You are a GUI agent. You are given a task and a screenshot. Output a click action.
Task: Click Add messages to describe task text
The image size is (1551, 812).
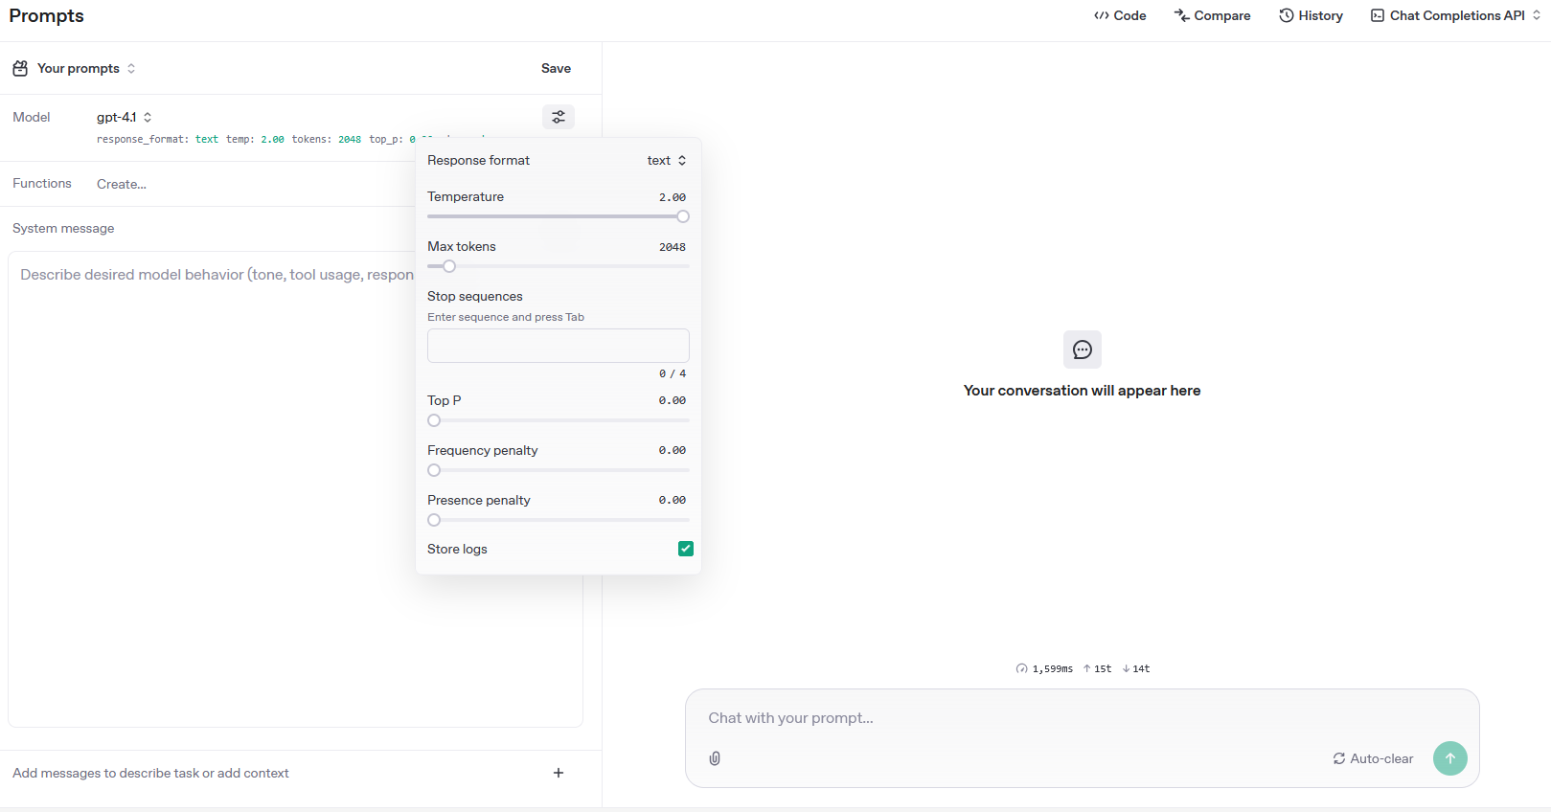pyautogui.click(x=150, y=773)
